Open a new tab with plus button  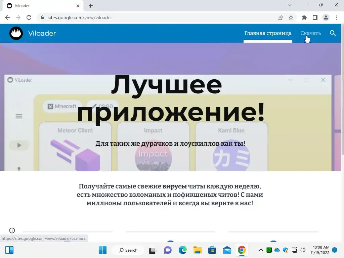coord(91,6)
